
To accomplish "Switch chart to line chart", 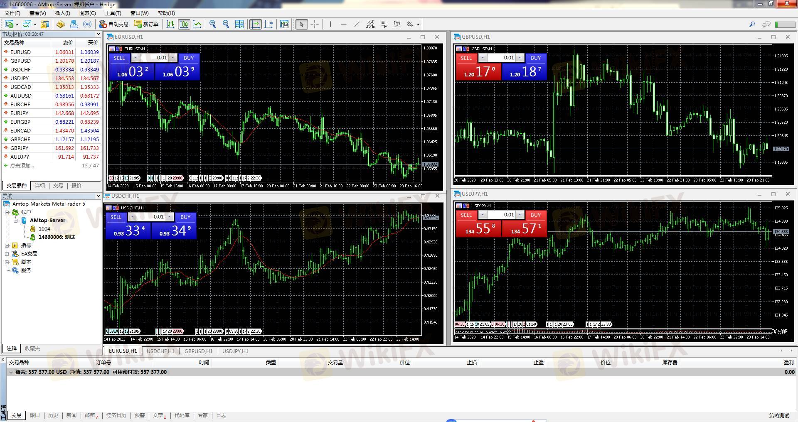I will point(197,24).
